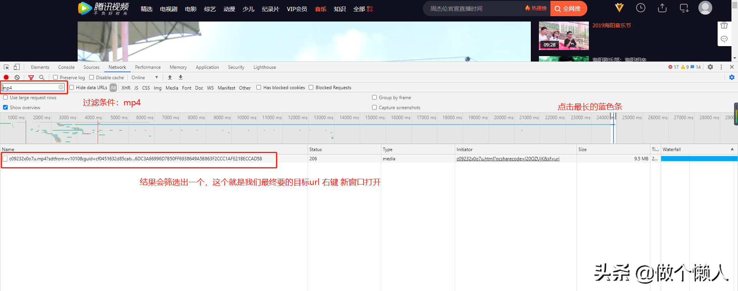This screenshot has width=738, height=291.
Task: Open 电视剧 navigation link
Action: pyautogui.click(x=168, y=9)
